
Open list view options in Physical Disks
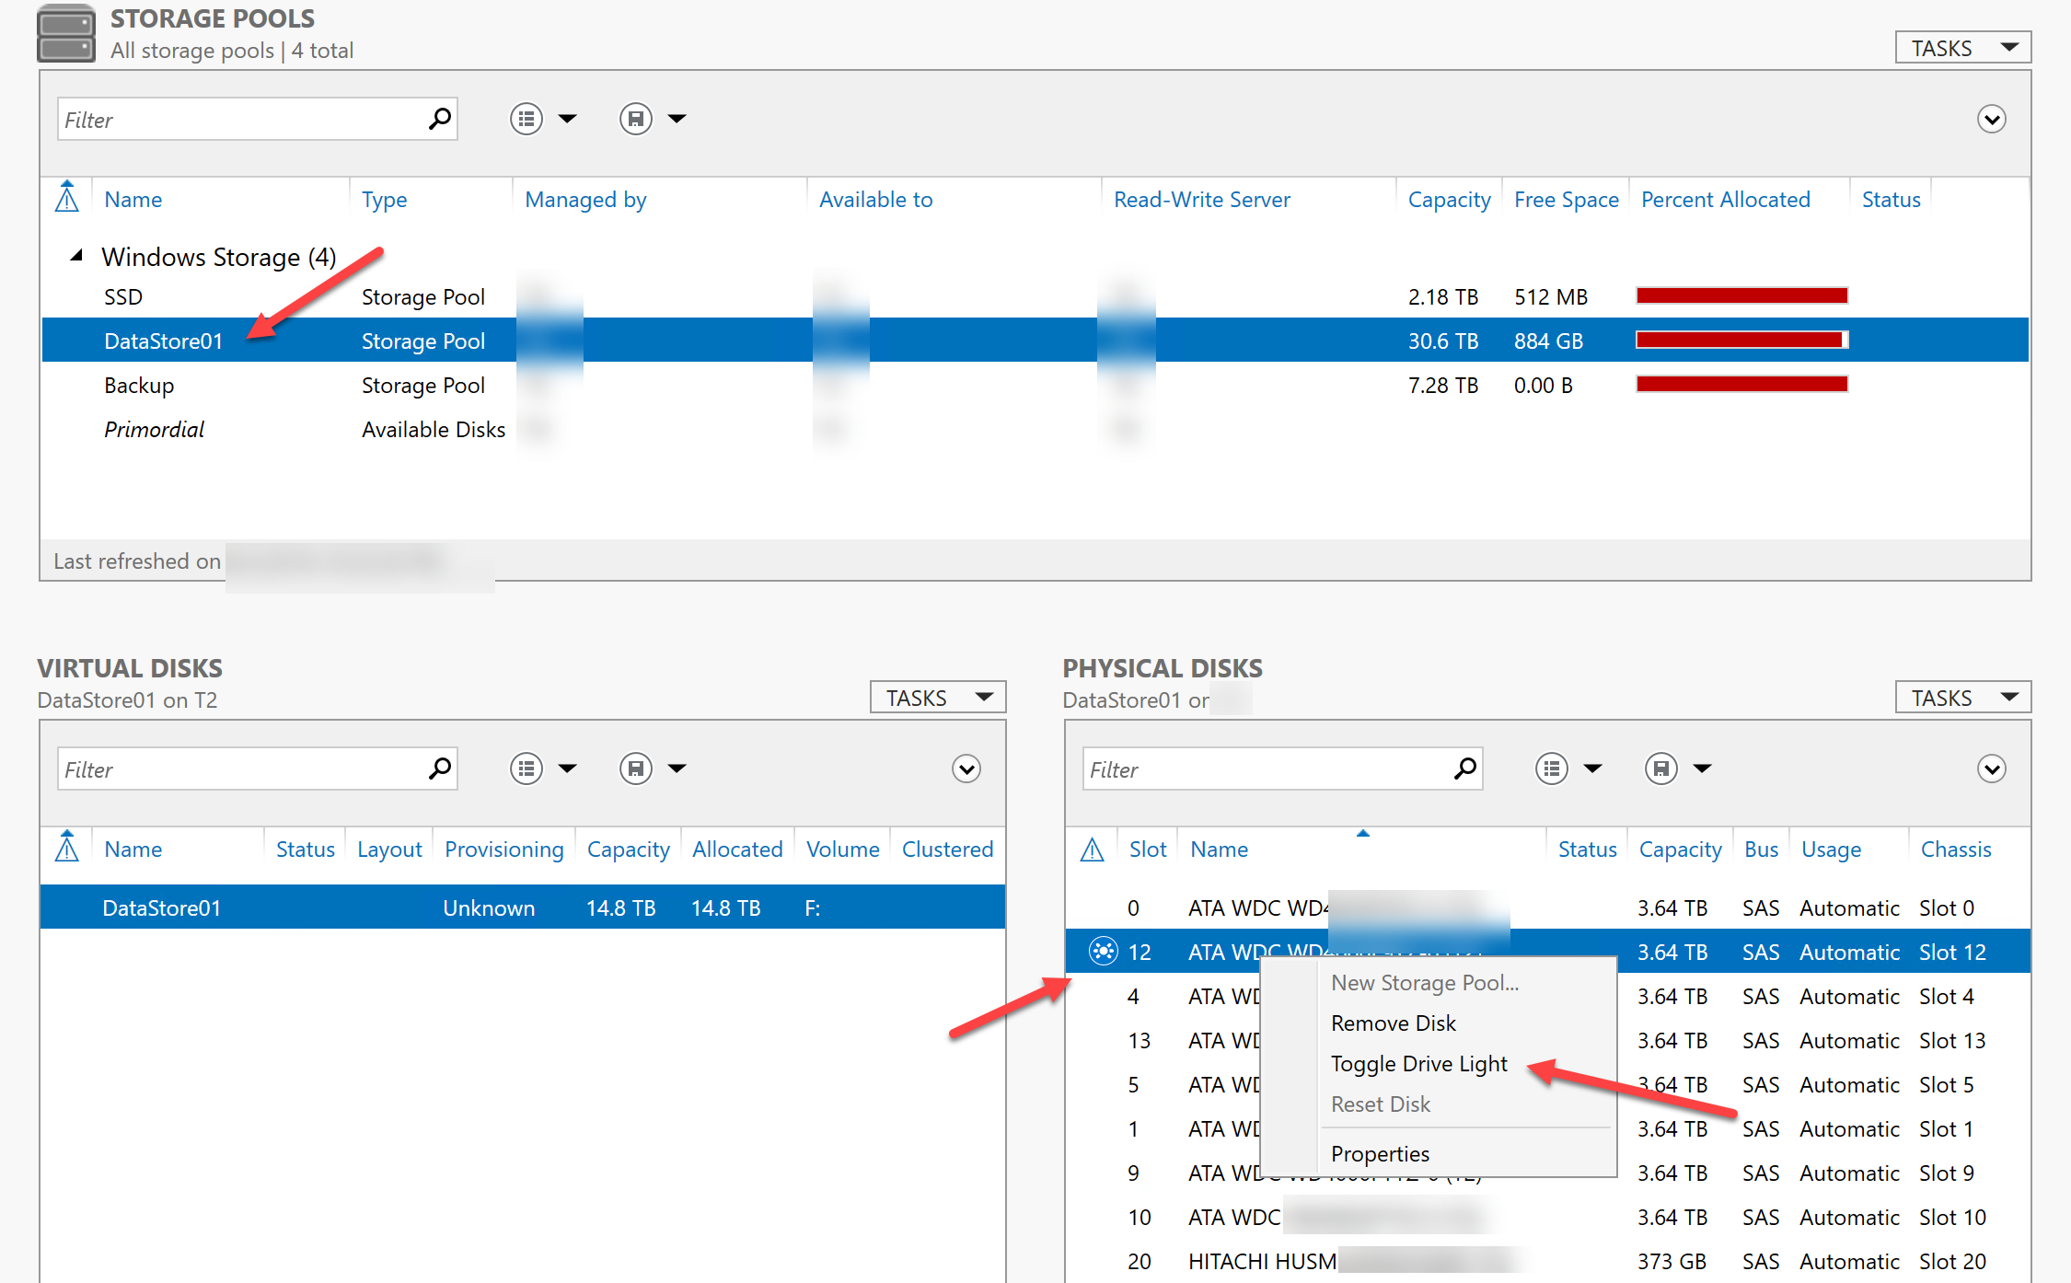[1552, 769]
